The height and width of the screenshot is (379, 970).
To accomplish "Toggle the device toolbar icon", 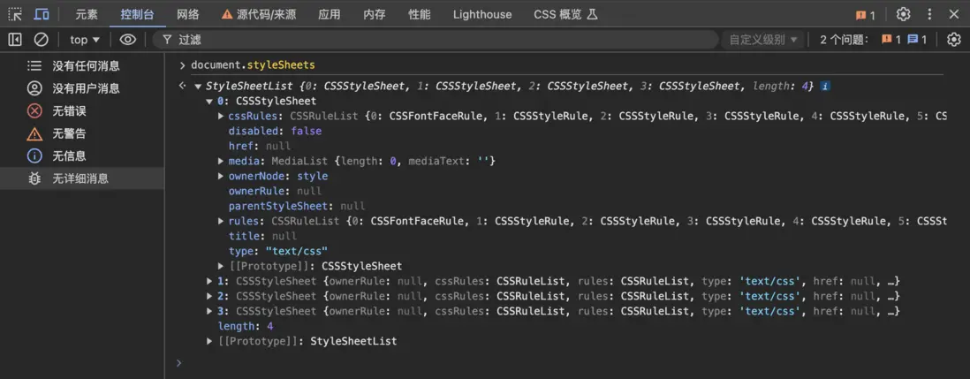I will (42, 14).
